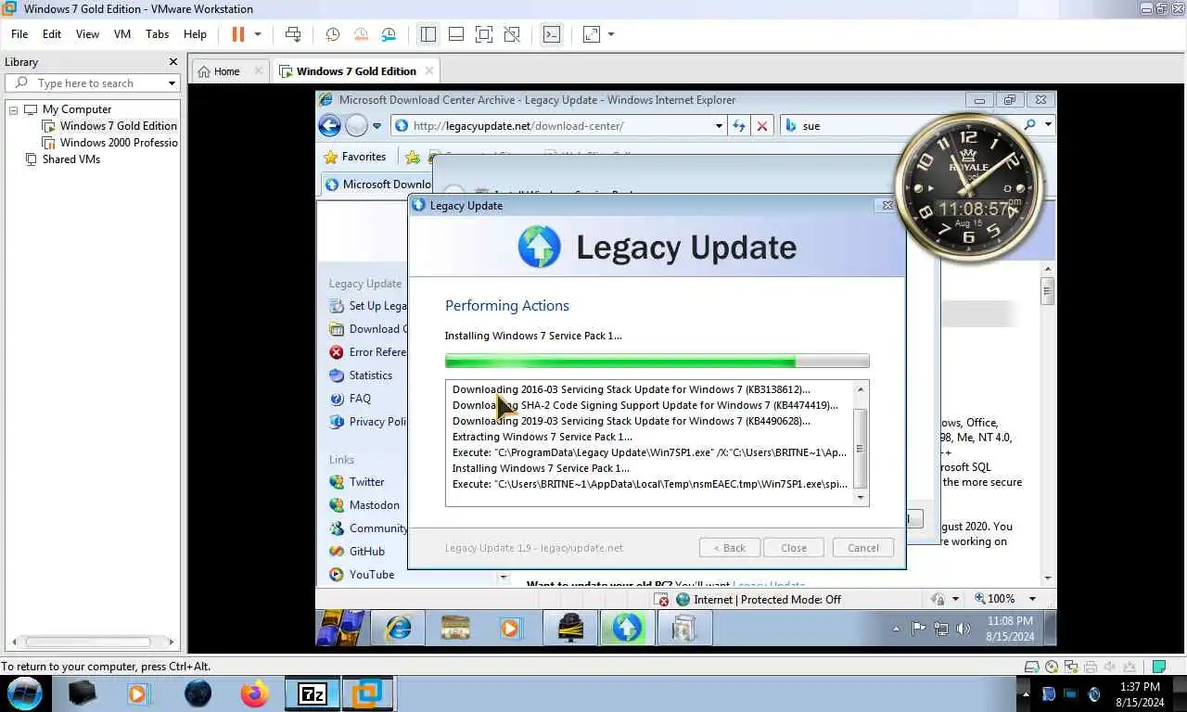Click the Cancel button in Legacy Update
The height and width of the screenshot is (712, 1187).
863,548
